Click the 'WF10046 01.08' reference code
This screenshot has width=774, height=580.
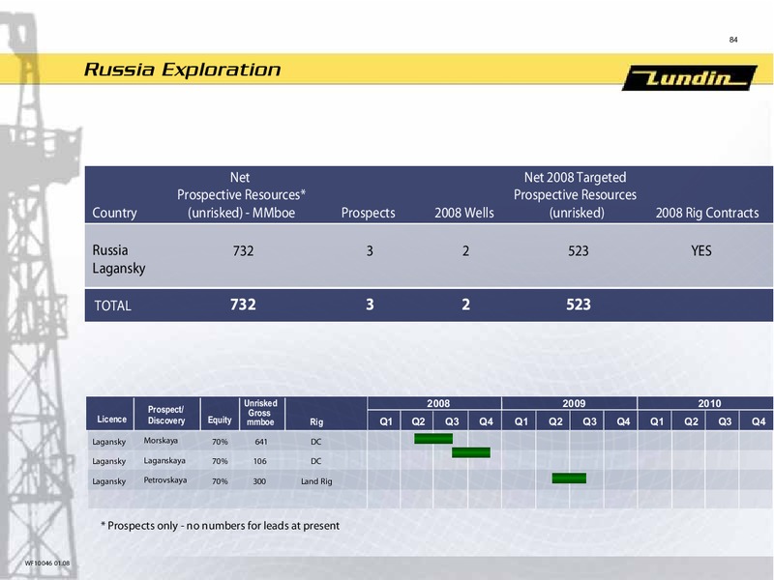pyautogui.click(x=47, y=563)
